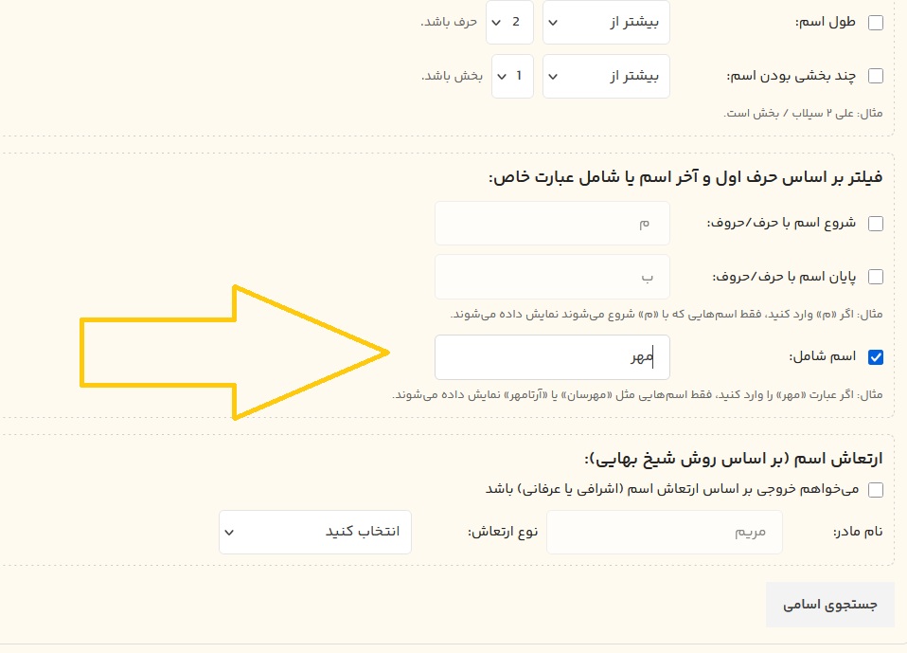This screenshot has height=653, width=907.
Task: Click the «نام مادر» mother name input field
Action: (x=665, y=532)
